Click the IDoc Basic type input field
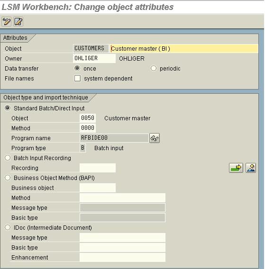The height and width of the screenshot is (269, 265). (x=122, y=247)
